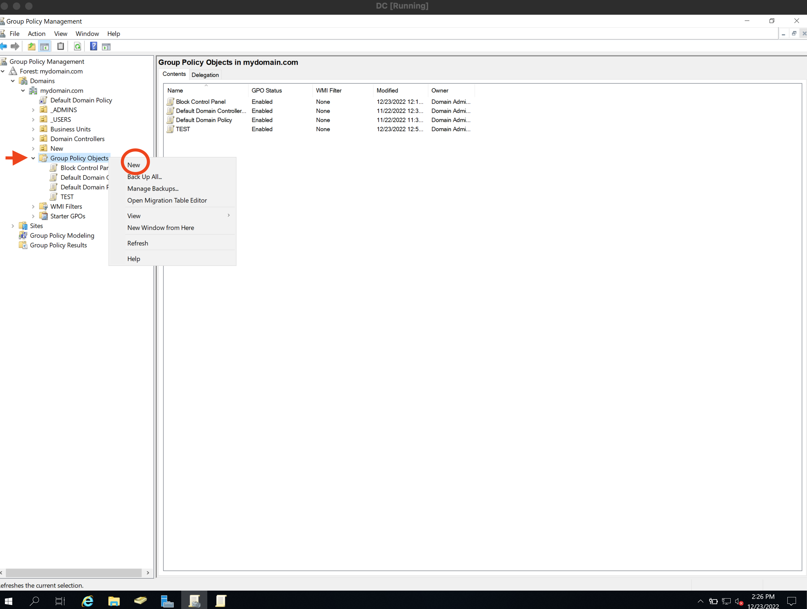Click the right arrow of the horizontal scrollbar

[x=147, y=573]
